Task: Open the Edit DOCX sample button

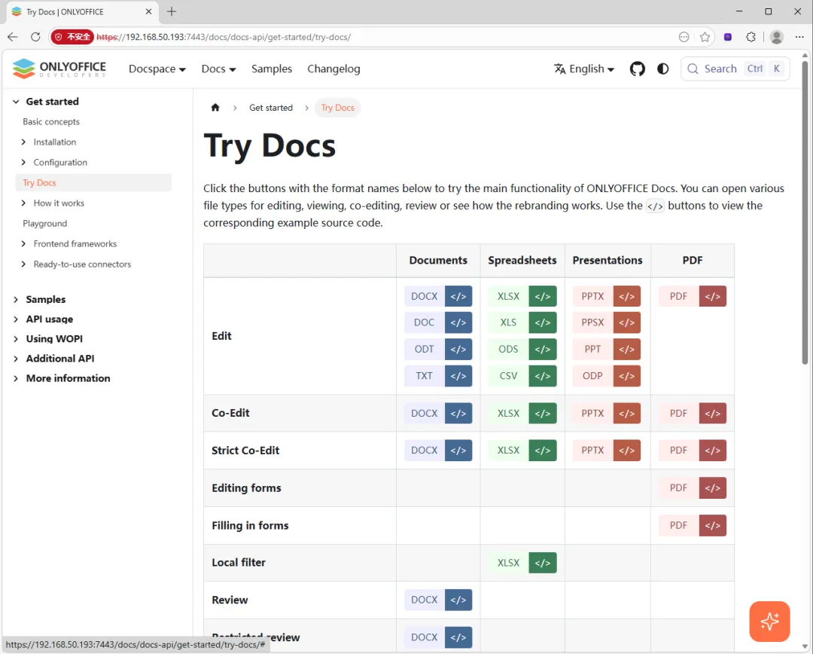Action: pyautogui.click(x=424, y=296)
